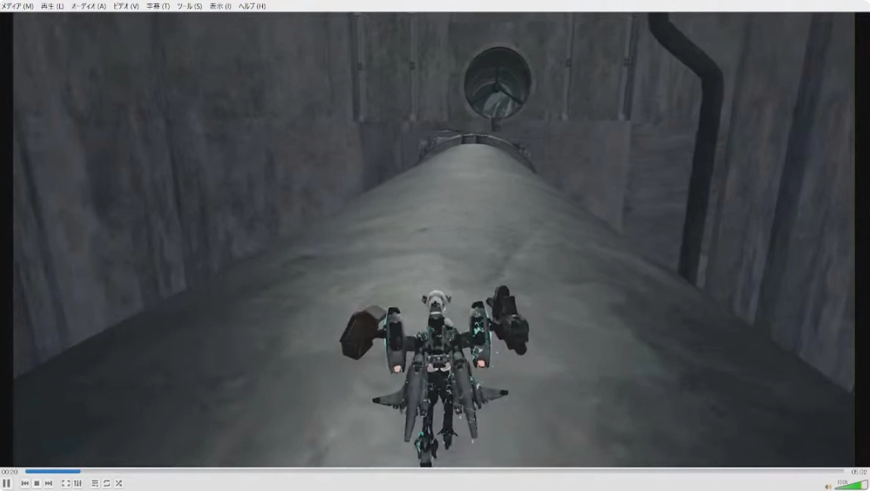Image resolution: width=870 pixels, height=491 pixels.
Task: Open extended settings and effects
Action: (77, 483)
